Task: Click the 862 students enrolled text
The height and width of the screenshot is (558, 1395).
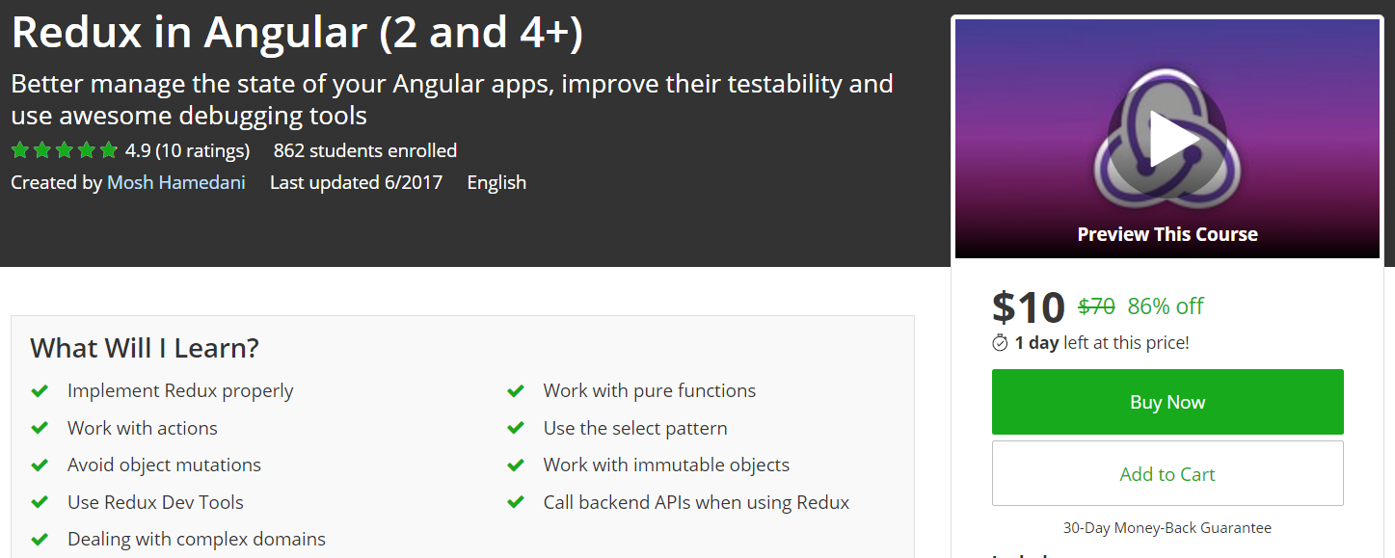Action: pyautogui.click(x=364, y=150)
